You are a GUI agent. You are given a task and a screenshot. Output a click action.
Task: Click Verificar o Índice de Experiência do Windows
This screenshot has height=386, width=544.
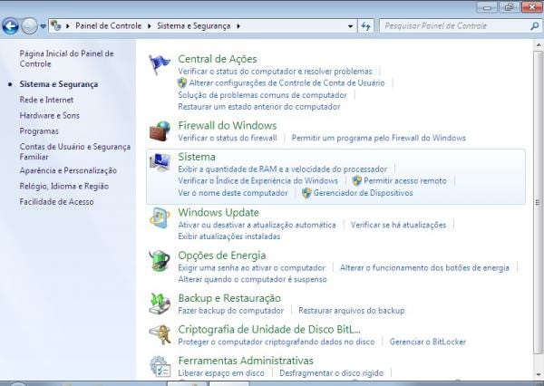click(x=257, y=181)
